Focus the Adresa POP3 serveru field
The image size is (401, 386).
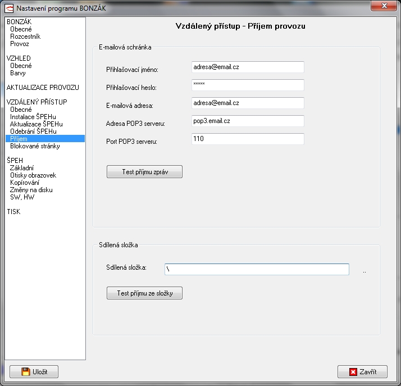pyautogui.click(x=248, y=121)
